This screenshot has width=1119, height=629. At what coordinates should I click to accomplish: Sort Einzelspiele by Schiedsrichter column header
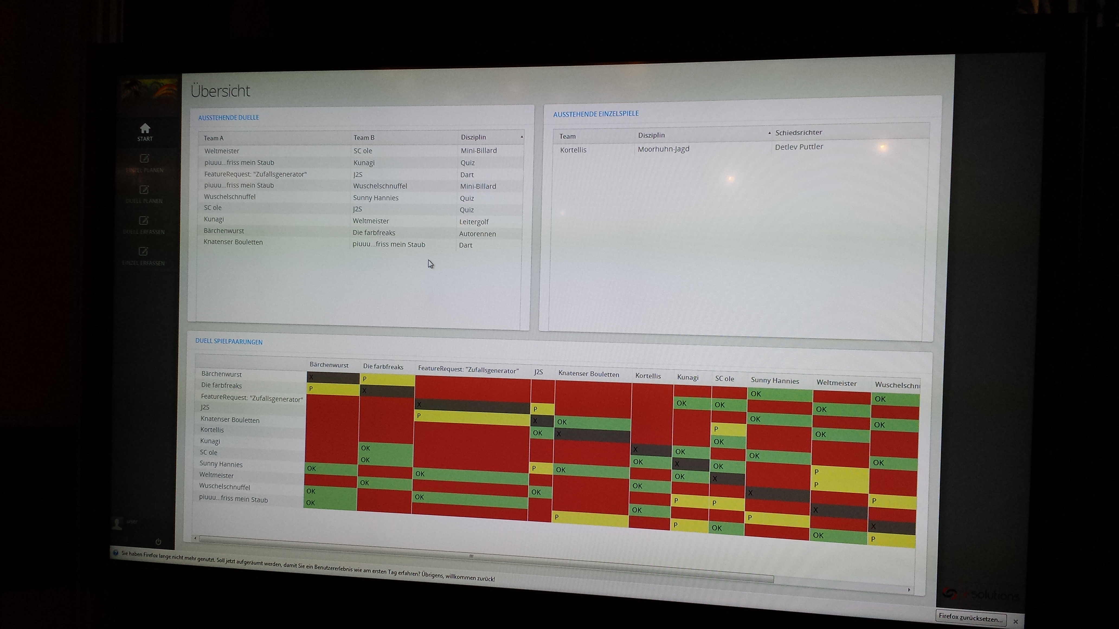click(x=798, y=132)
